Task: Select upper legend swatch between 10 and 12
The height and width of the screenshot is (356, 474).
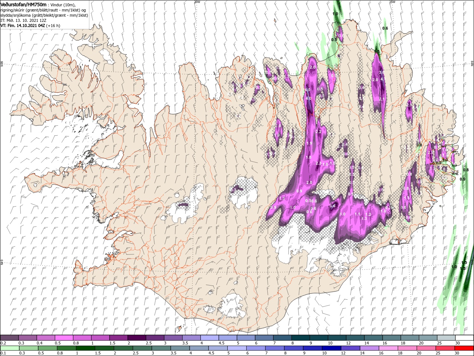Action: (x=337, y=338)
